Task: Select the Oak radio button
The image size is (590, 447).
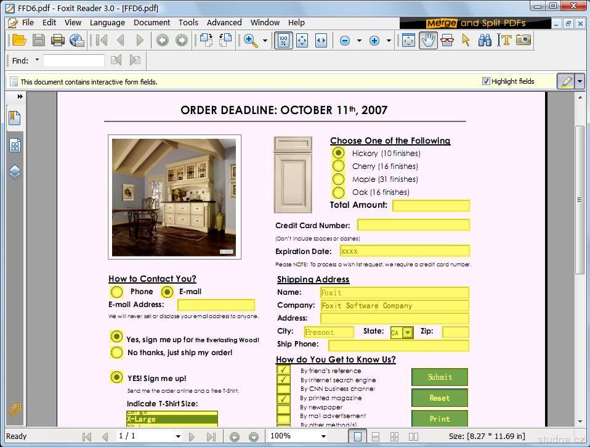Action: tap(338, 192)
